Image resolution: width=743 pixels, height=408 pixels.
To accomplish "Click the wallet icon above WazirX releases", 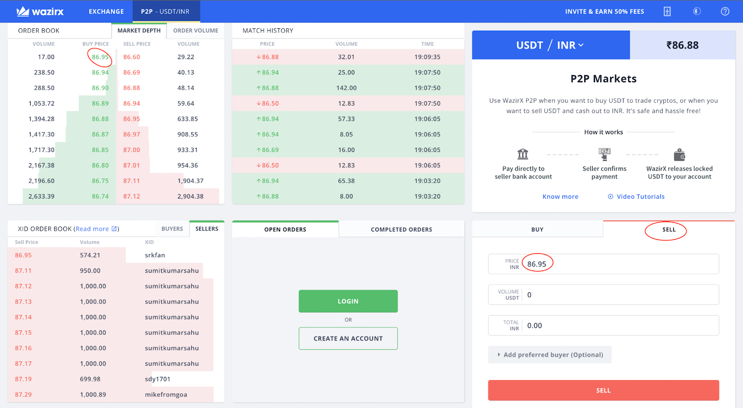I will [x=679, y=154].
